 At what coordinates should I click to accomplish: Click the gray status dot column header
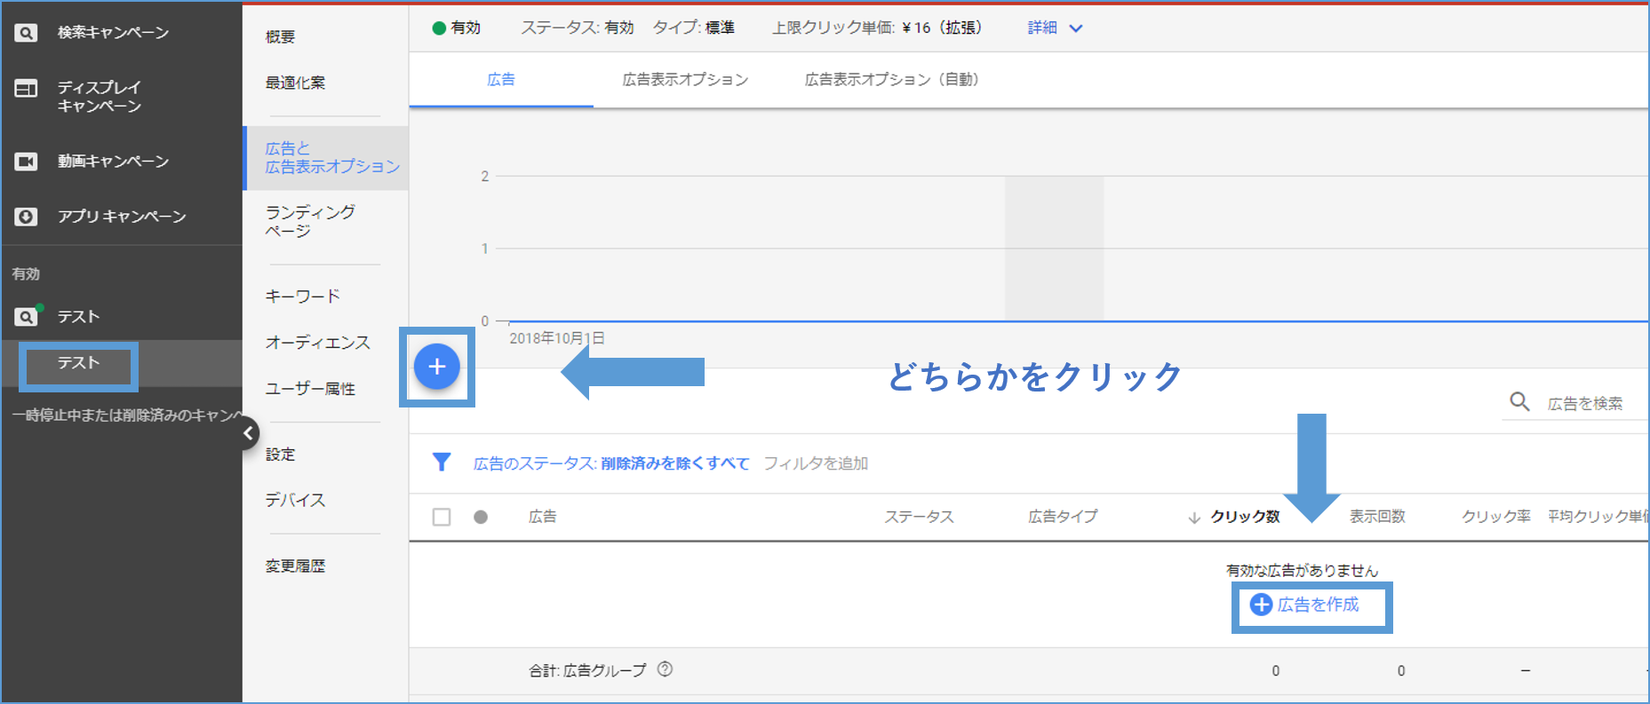point(481,517)
